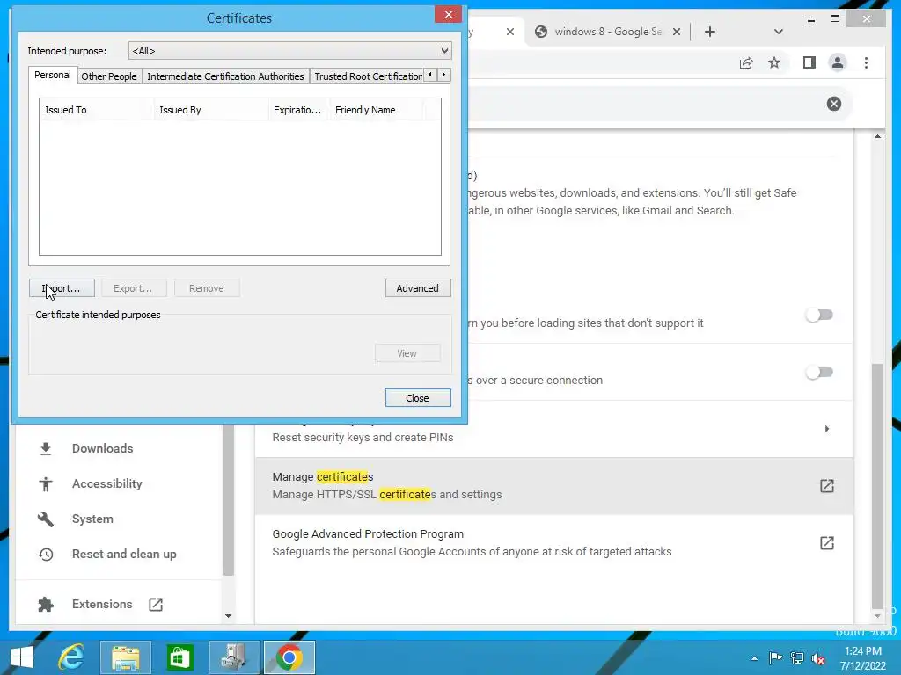Toggle the Chrome side panel icon
The height and width of the screenshot is (675, 901).
(x=809, y=62)
